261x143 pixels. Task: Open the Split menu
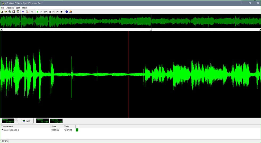point(18,8)
